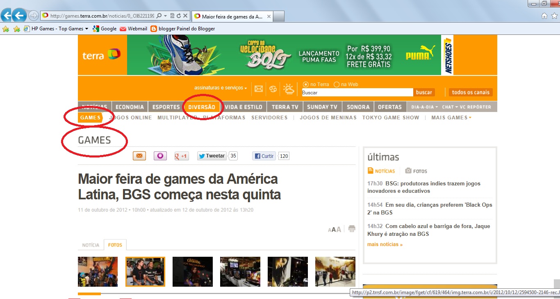This screenshot has width=560, height=299.
Task: Open the highlighted second photo thumbnail
Action: pyautogui.click(x=145, y=272)
